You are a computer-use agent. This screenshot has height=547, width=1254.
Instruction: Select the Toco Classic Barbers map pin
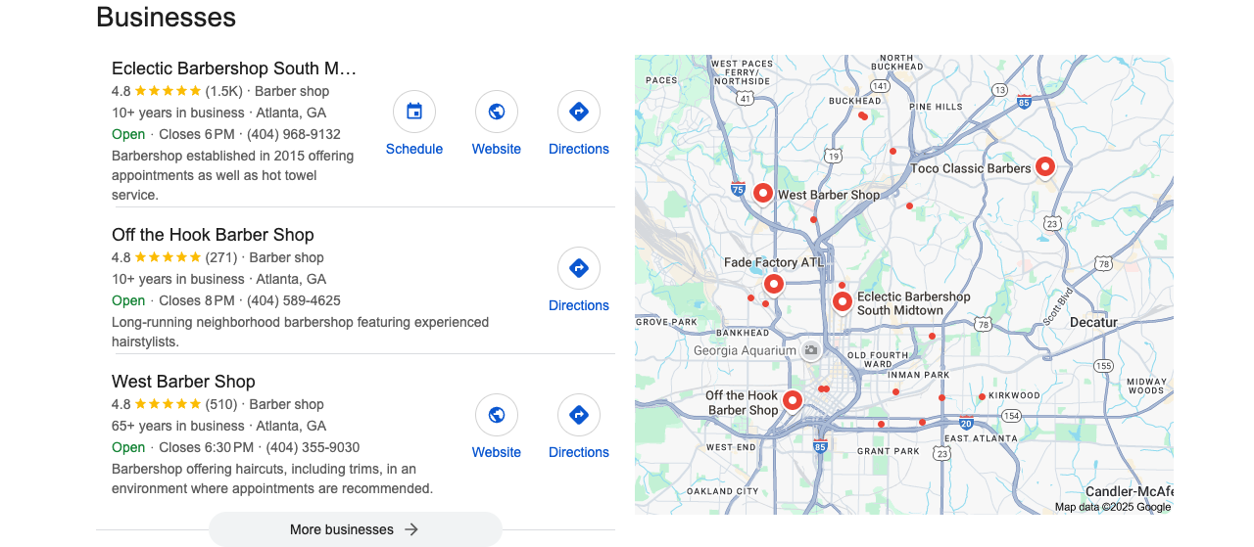1045,167
